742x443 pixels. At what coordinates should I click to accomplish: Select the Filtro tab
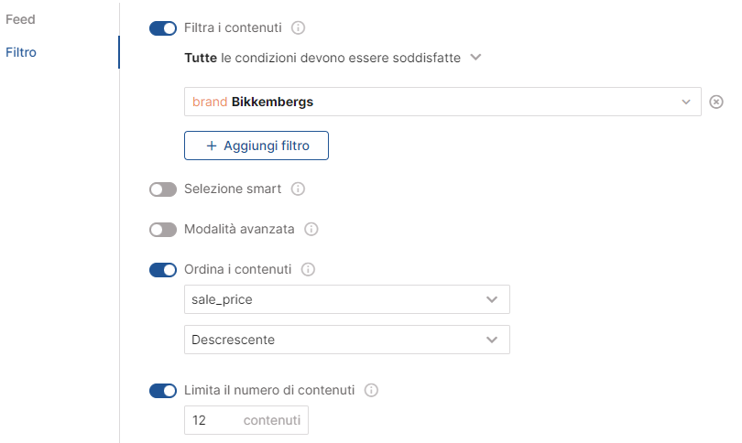point(21,52)
